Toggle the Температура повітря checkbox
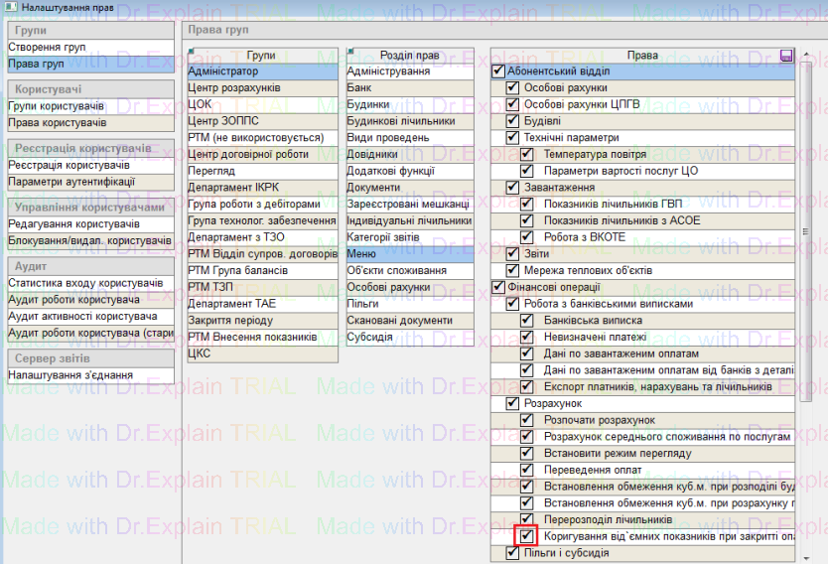This screenshot has height=564, width=828. [x=527, y=155]
